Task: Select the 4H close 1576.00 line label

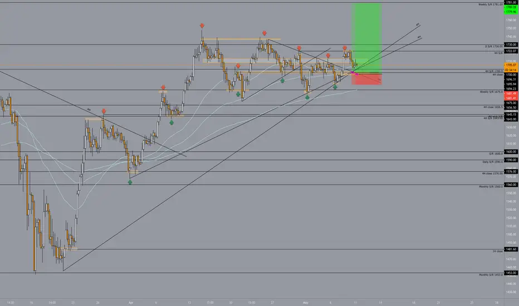Action: (492, 174)
